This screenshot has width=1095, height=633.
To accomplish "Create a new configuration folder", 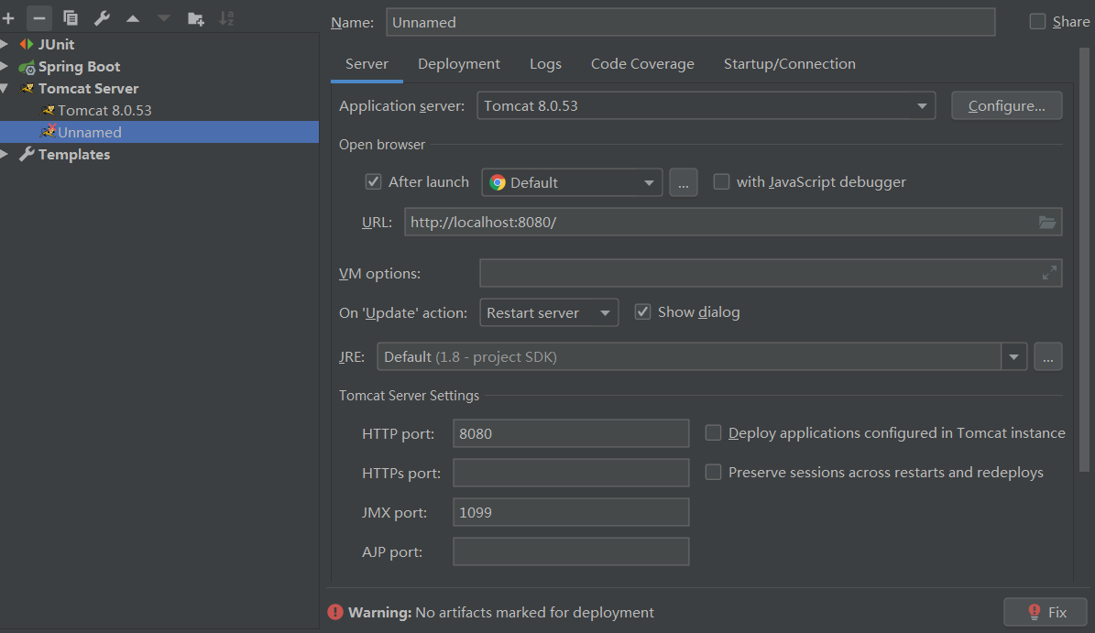I will [195, 17].
